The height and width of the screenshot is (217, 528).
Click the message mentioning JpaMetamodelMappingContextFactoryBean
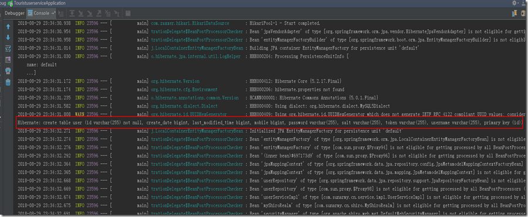click(387, 164)
